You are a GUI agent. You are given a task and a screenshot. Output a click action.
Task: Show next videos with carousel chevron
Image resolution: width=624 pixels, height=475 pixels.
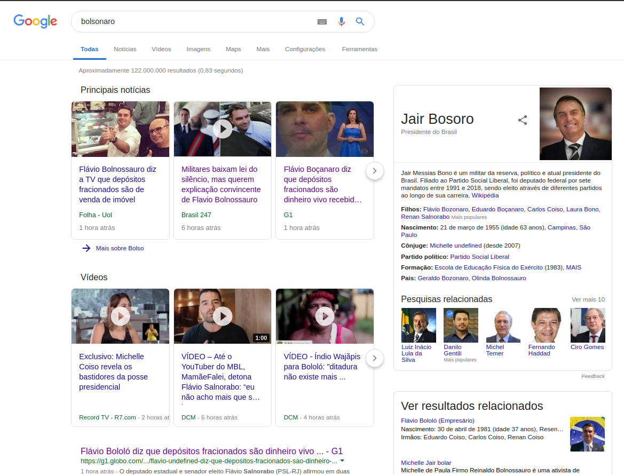point(375,358)
